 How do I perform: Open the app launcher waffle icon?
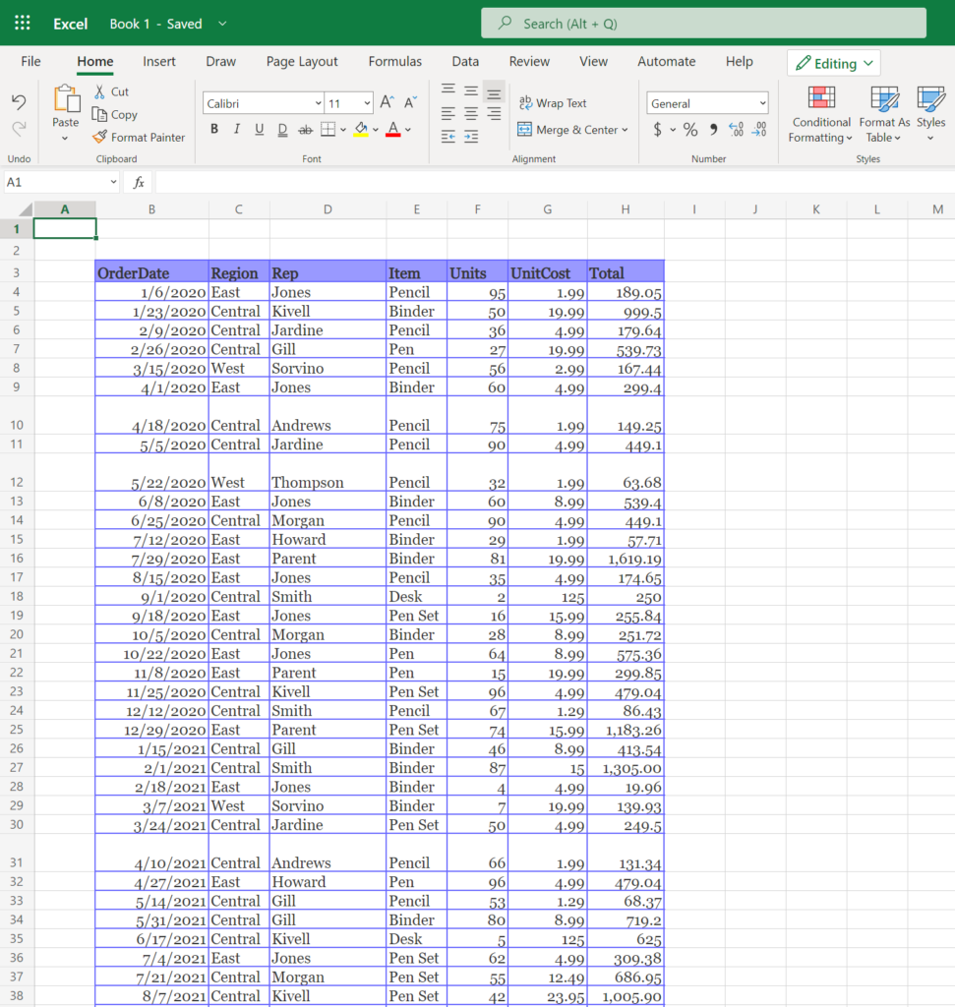coord(23,24)
